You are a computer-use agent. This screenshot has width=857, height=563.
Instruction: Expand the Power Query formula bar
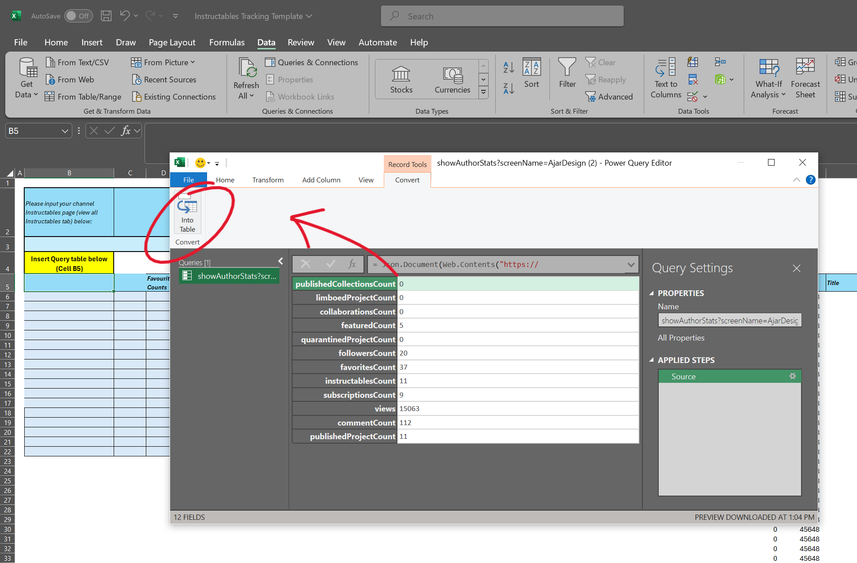tap(631, 264)
